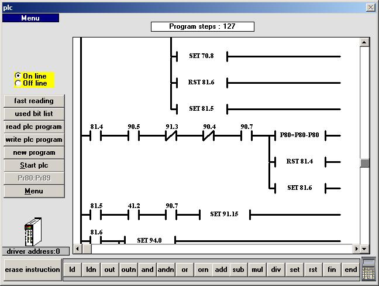Insert an add instruction
Image resolution: width=379 pixels, height=286 pixels.
pyautogui.click(x=221, y=270)
